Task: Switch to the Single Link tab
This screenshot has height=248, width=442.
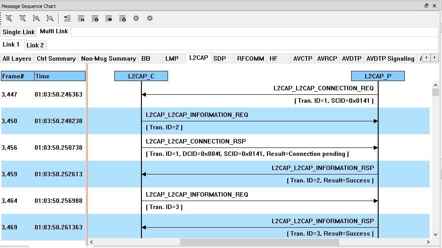Action: [x=19, y=32]
